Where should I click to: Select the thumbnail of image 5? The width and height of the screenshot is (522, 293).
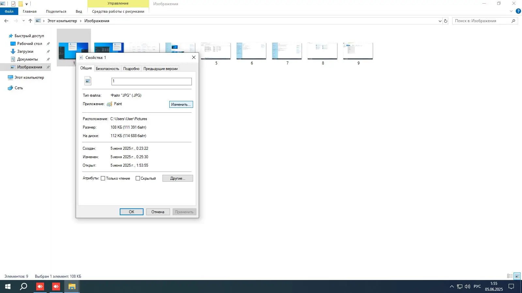tap(216, 50)
